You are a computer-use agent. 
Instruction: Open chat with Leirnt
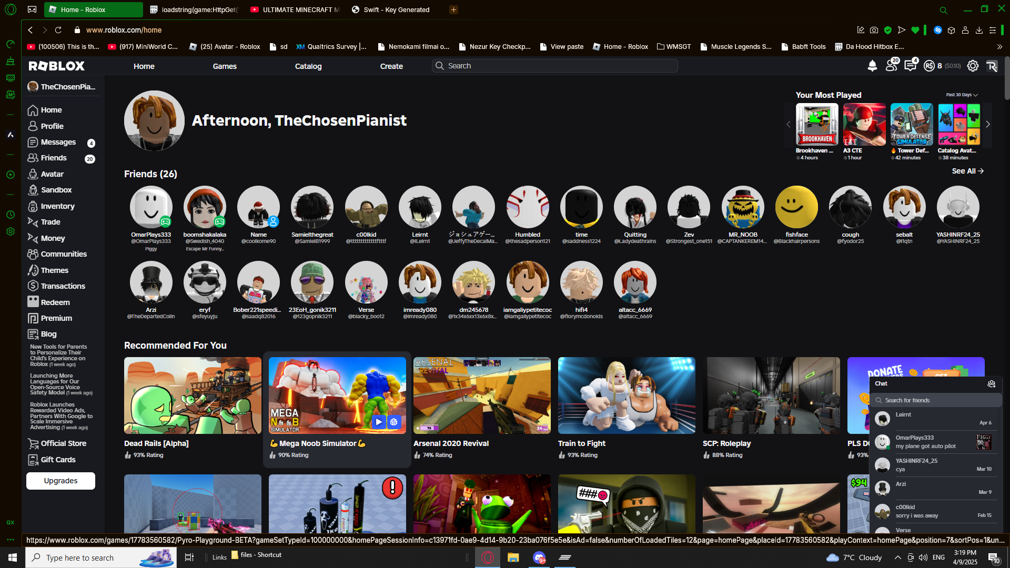(935, 419)
